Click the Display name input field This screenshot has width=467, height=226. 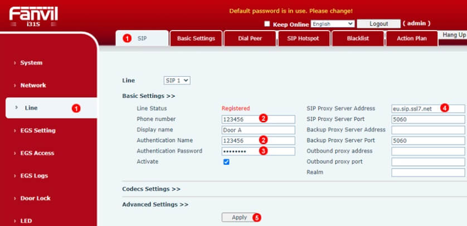258,130
